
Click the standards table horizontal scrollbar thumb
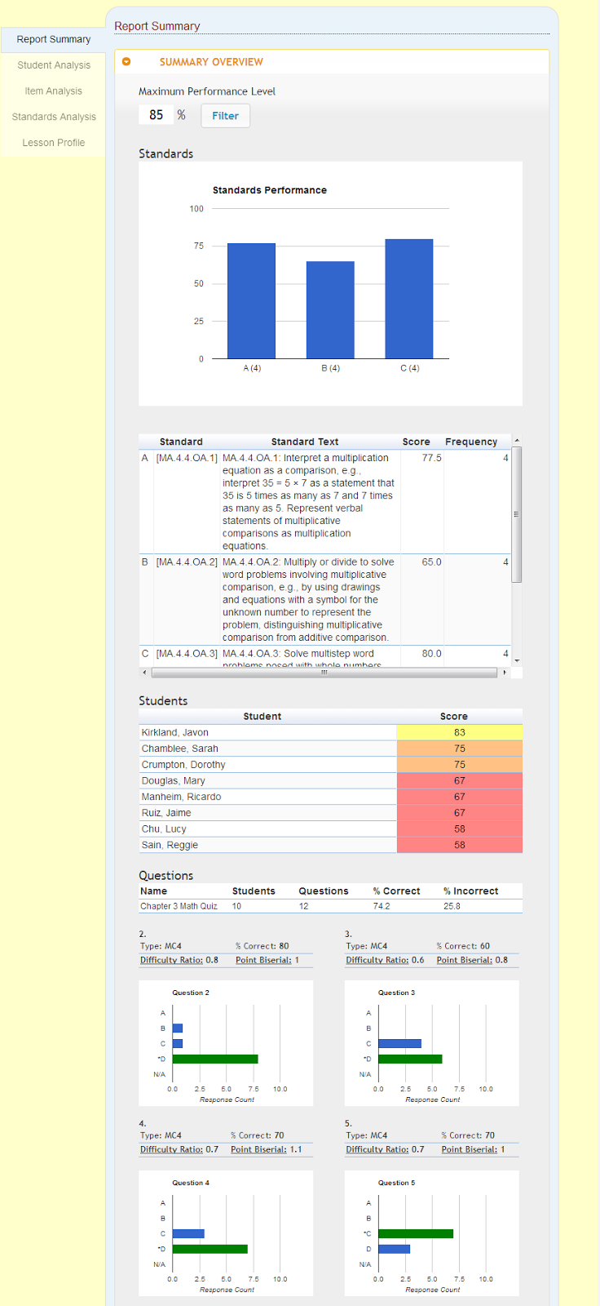point(324,673)
